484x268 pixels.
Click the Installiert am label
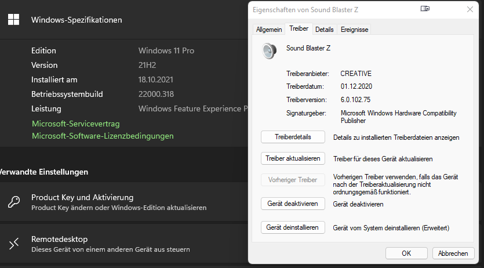[x=54, y=79]
